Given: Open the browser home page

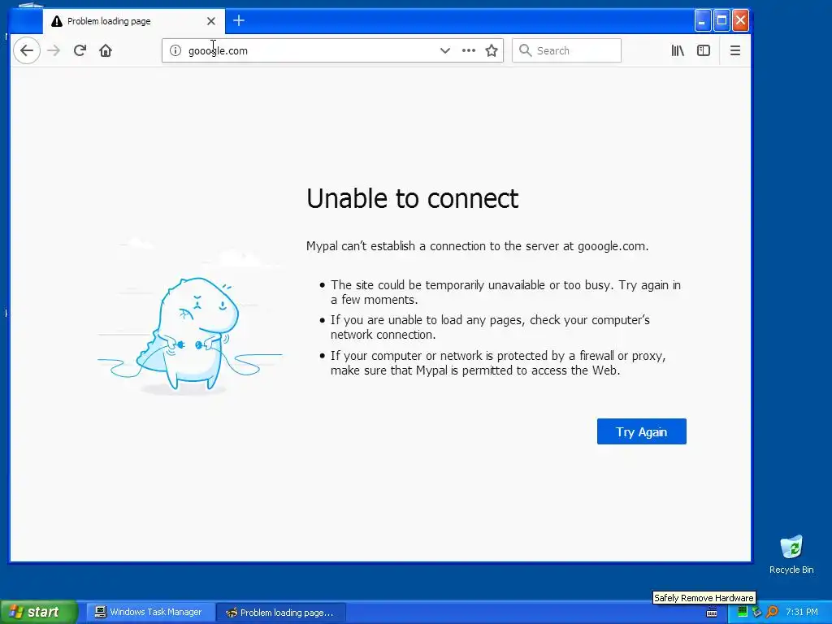Looking at the screenshot, I should click(106, 50).
